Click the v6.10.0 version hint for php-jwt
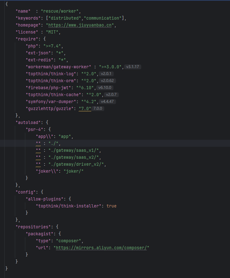Screen dimensions: 230x278 (x=105, y=88)
